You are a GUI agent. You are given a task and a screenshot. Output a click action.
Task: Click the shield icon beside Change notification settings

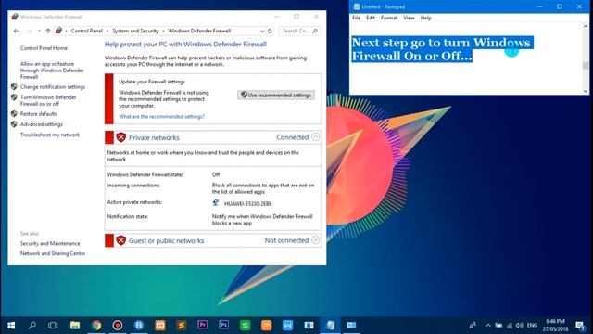coord(14,86)
